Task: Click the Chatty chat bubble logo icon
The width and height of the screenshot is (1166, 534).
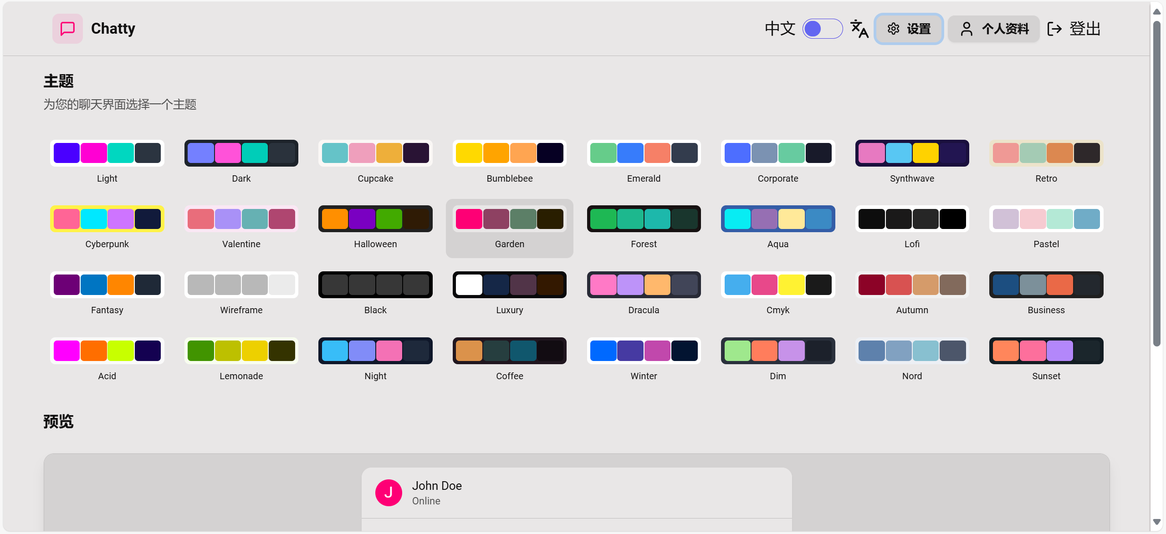Action: [x=67, y=29]
